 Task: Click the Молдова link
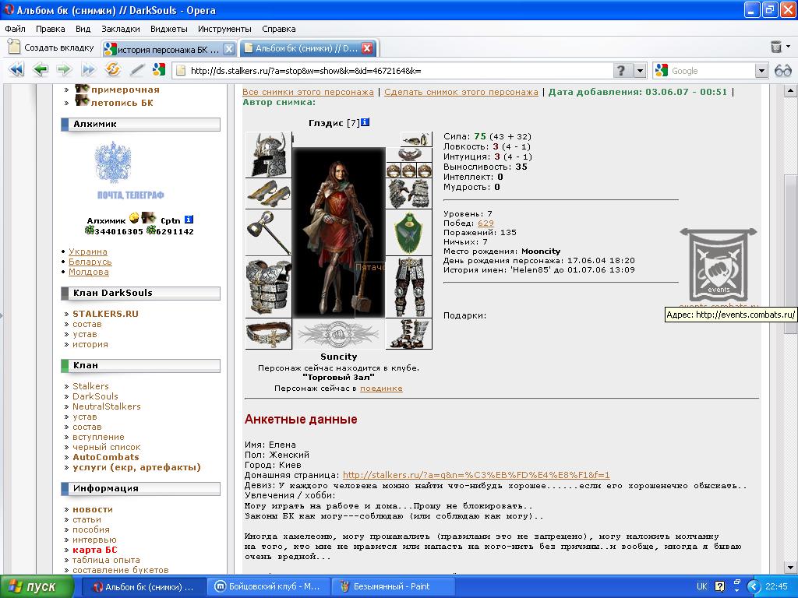point(89,272)
